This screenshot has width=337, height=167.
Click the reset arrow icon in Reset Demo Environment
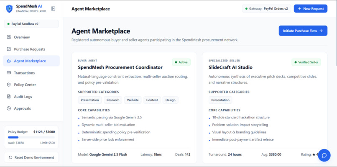10,157
